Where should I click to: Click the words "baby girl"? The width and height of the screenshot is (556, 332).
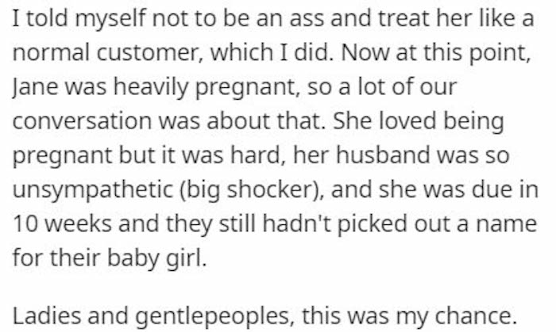pos(156,258)
